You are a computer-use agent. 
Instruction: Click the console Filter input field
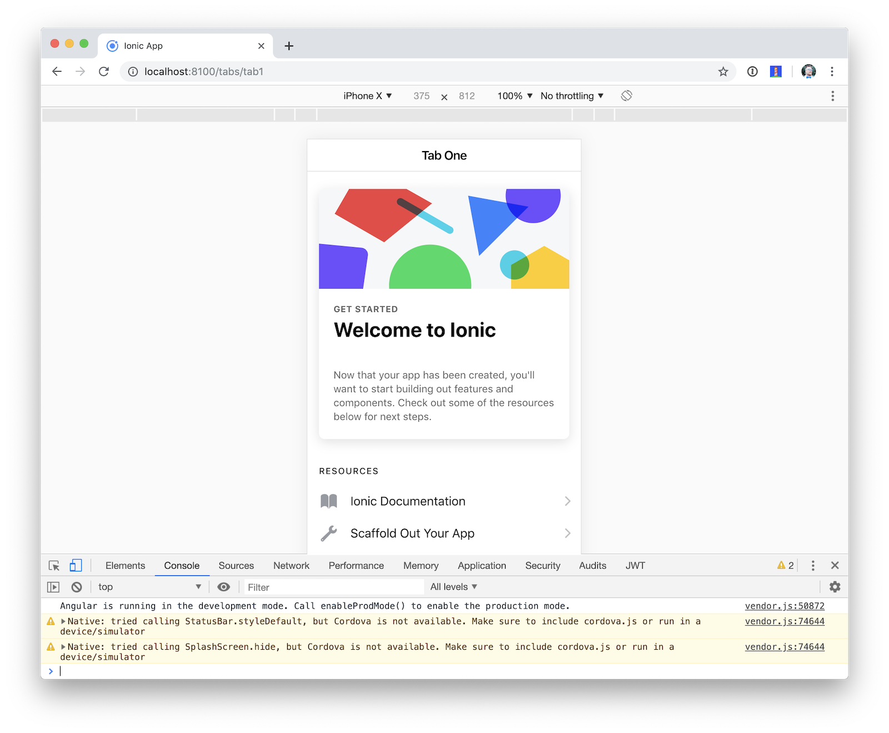click(x=333, y=587)
